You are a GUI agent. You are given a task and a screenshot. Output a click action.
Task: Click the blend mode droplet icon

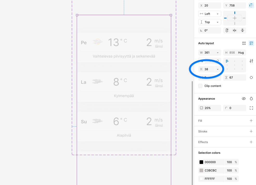[x=251, y=99]
